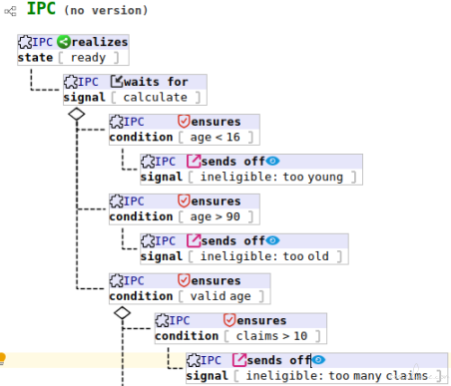This screenshot has width=451, height=386.
Task: Click 'signal' label beside ineligible: too old
Action: pos(162,256)
